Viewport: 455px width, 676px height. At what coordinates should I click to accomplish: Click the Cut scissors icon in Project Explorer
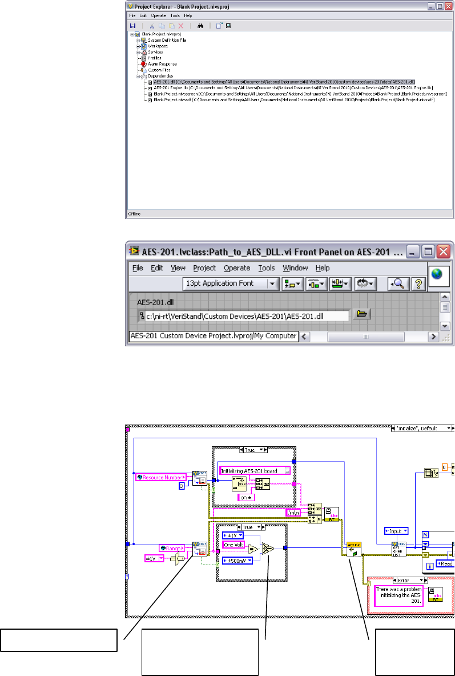point(152,26)
